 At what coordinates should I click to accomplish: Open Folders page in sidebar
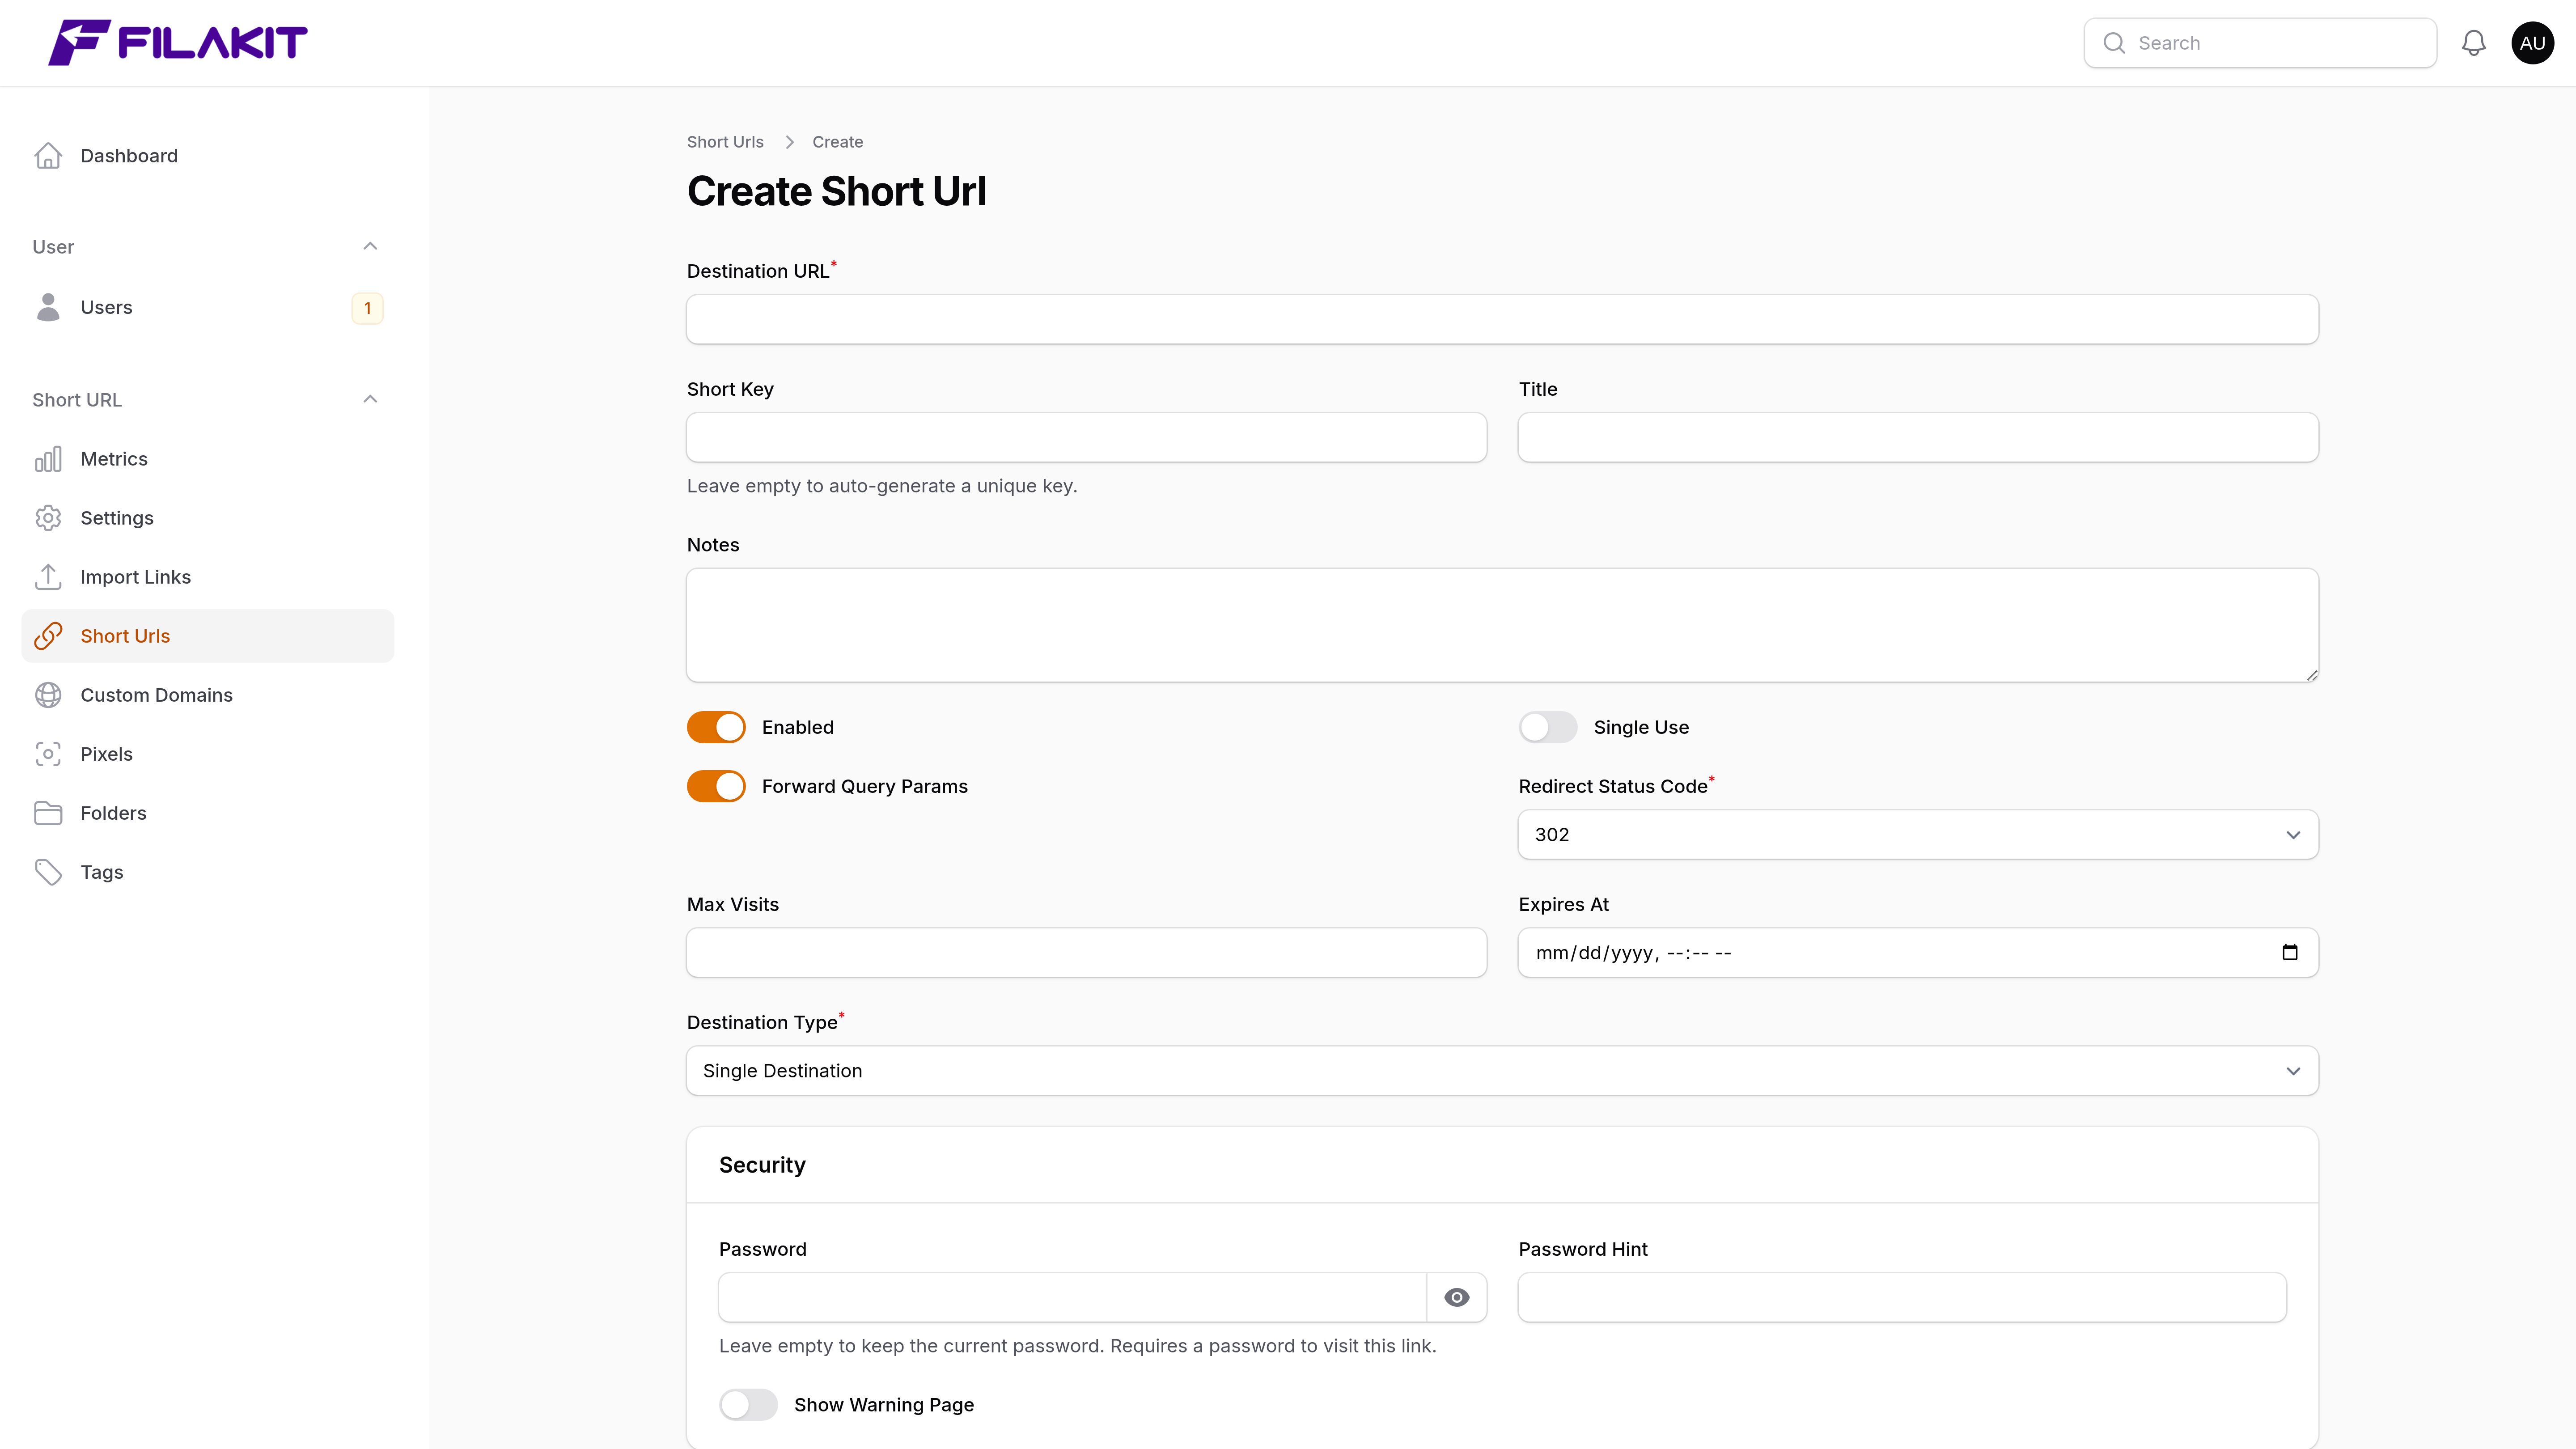[x=208, y=813]
